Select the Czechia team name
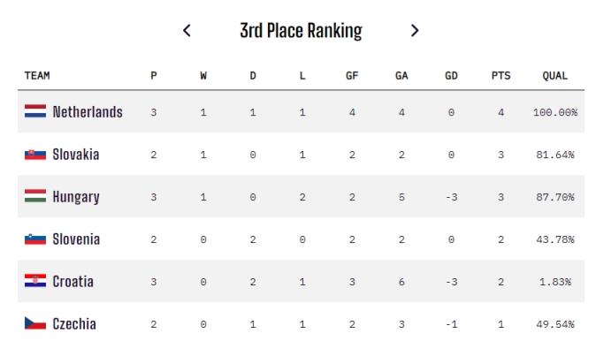The width and height of the screenshot is (596, 356). [74, 323]
